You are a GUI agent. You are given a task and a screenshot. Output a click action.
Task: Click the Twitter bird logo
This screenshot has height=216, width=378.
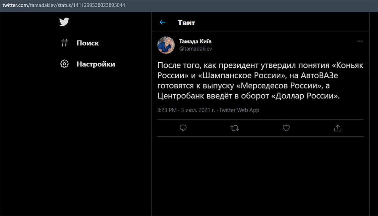[64, 22]
